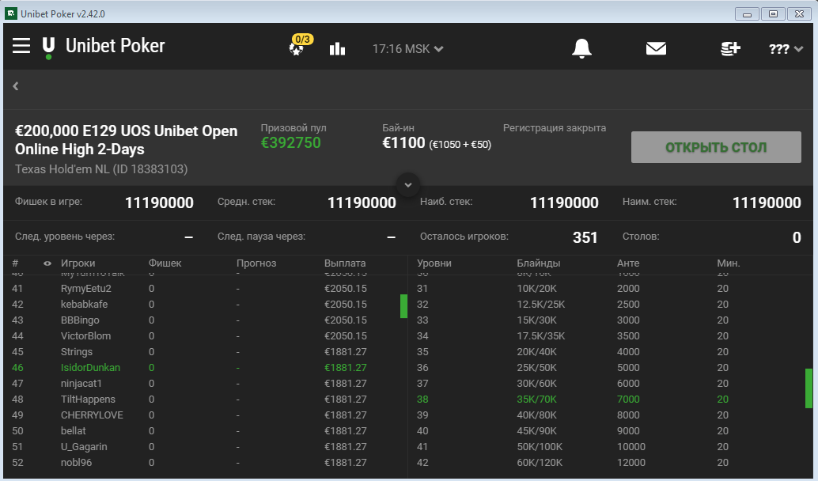Click the Осталось игроков value 351
This screenshot has height=481, width=818.
tap(585, 237)
